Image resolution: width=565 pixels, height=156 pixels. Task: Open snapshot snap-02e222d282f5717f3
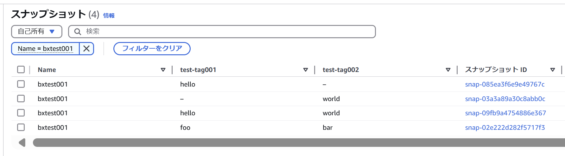point(505,128)
